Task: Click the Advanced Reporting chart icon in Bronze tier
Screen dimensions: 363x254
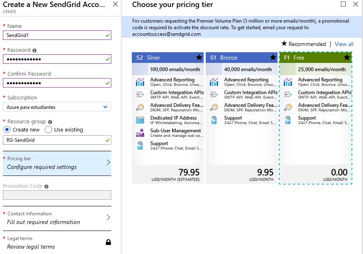Action: point(214,82)
